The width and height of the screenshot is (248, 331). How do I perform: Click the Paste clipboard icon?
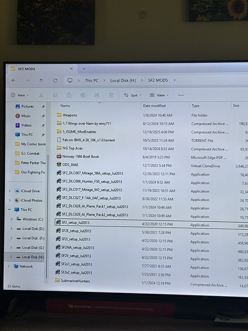pos(69,95)
